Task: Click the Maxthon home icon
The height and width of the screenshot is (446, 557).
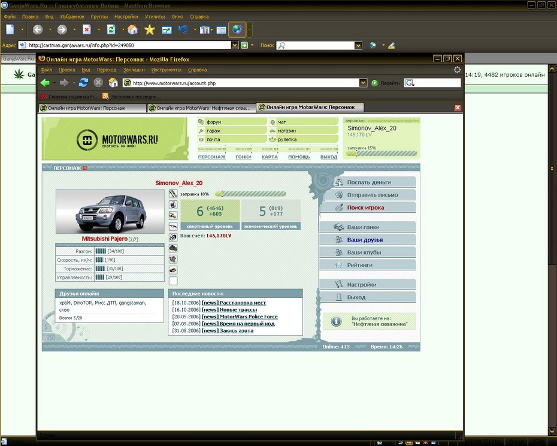Action: coord(132,30)
